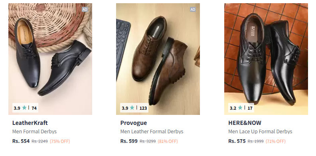The image size is (316, 156).
Task: Click the Rs. 575 price
Action: (237, 141)
